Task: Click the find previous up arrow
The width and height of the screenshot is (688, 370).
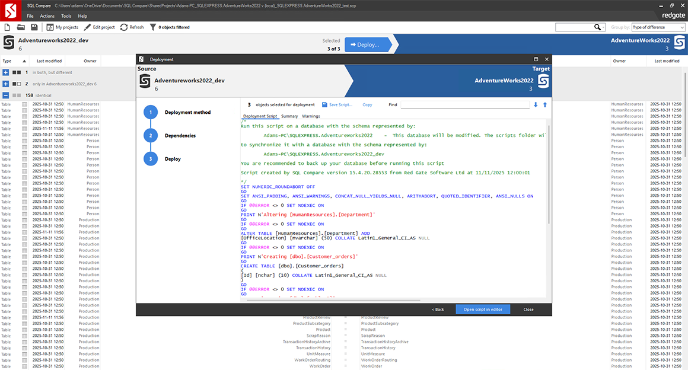Action: point(545,105)
